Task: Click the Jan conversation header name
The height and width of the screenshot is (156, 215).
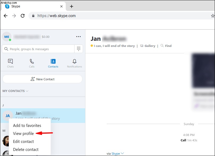Action: click(x=108, y=39)
